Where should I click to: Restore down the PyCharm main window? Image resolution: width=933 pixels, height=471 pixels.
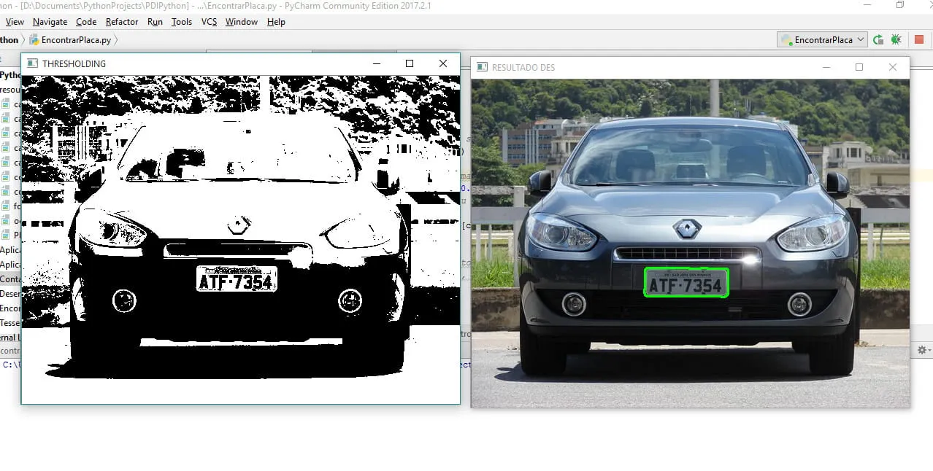pyautogui.click(x=900, y=5)
